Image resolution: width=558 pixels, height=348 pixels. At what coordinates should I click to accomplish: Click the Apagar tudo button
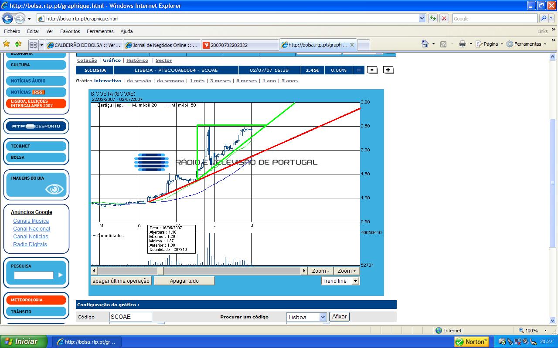coord(184,281)
